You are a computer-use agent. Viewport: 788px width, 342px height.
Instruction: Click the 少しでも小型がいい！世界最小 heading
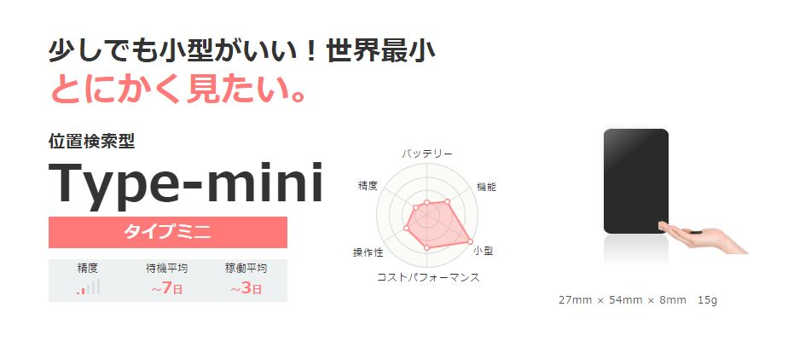pos(242,51)
